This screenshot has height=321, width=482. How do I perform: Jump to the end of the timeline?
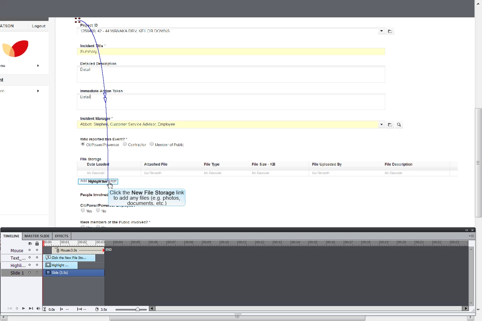(x=31, y=309)
